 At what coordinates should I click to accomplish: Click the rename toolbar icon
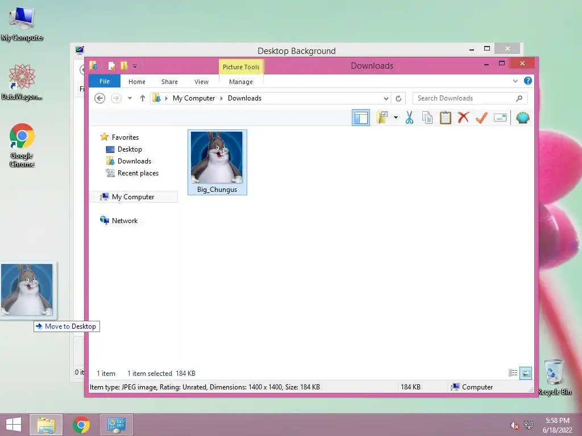tap(500, 118)
